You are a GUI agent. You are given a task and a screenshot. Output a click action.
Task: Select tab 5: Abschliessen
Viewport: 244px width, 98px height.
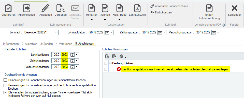coord(84,44)
